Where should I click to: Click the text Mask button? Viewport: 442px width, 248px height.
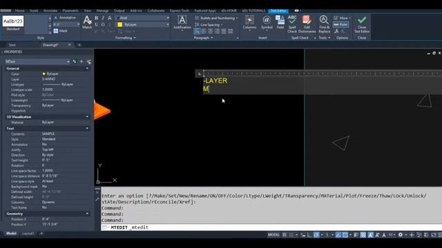tap(61, 31)
